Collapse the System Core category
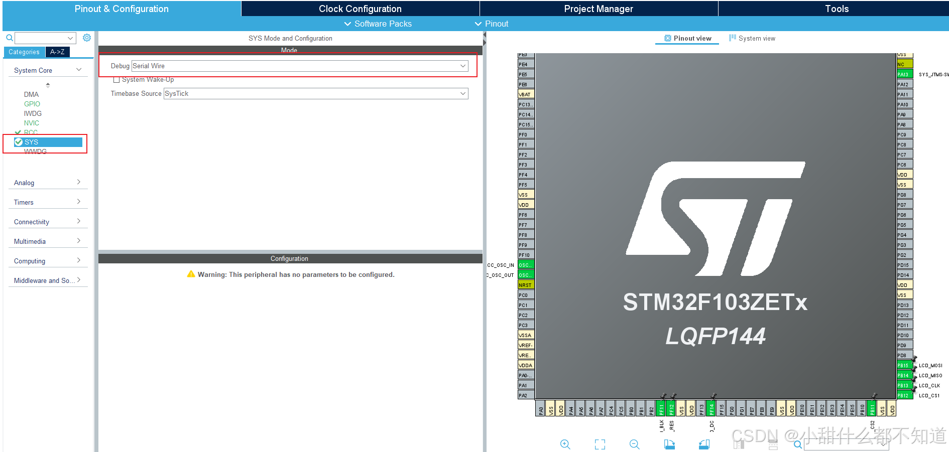The width and height of the screenshot is (949, 452). [78, 70]
